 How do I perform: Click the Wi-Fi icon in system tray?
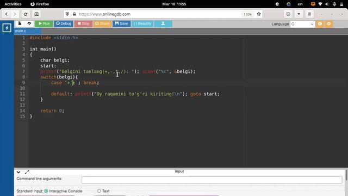pyautogui.click(x=320, y=4)
